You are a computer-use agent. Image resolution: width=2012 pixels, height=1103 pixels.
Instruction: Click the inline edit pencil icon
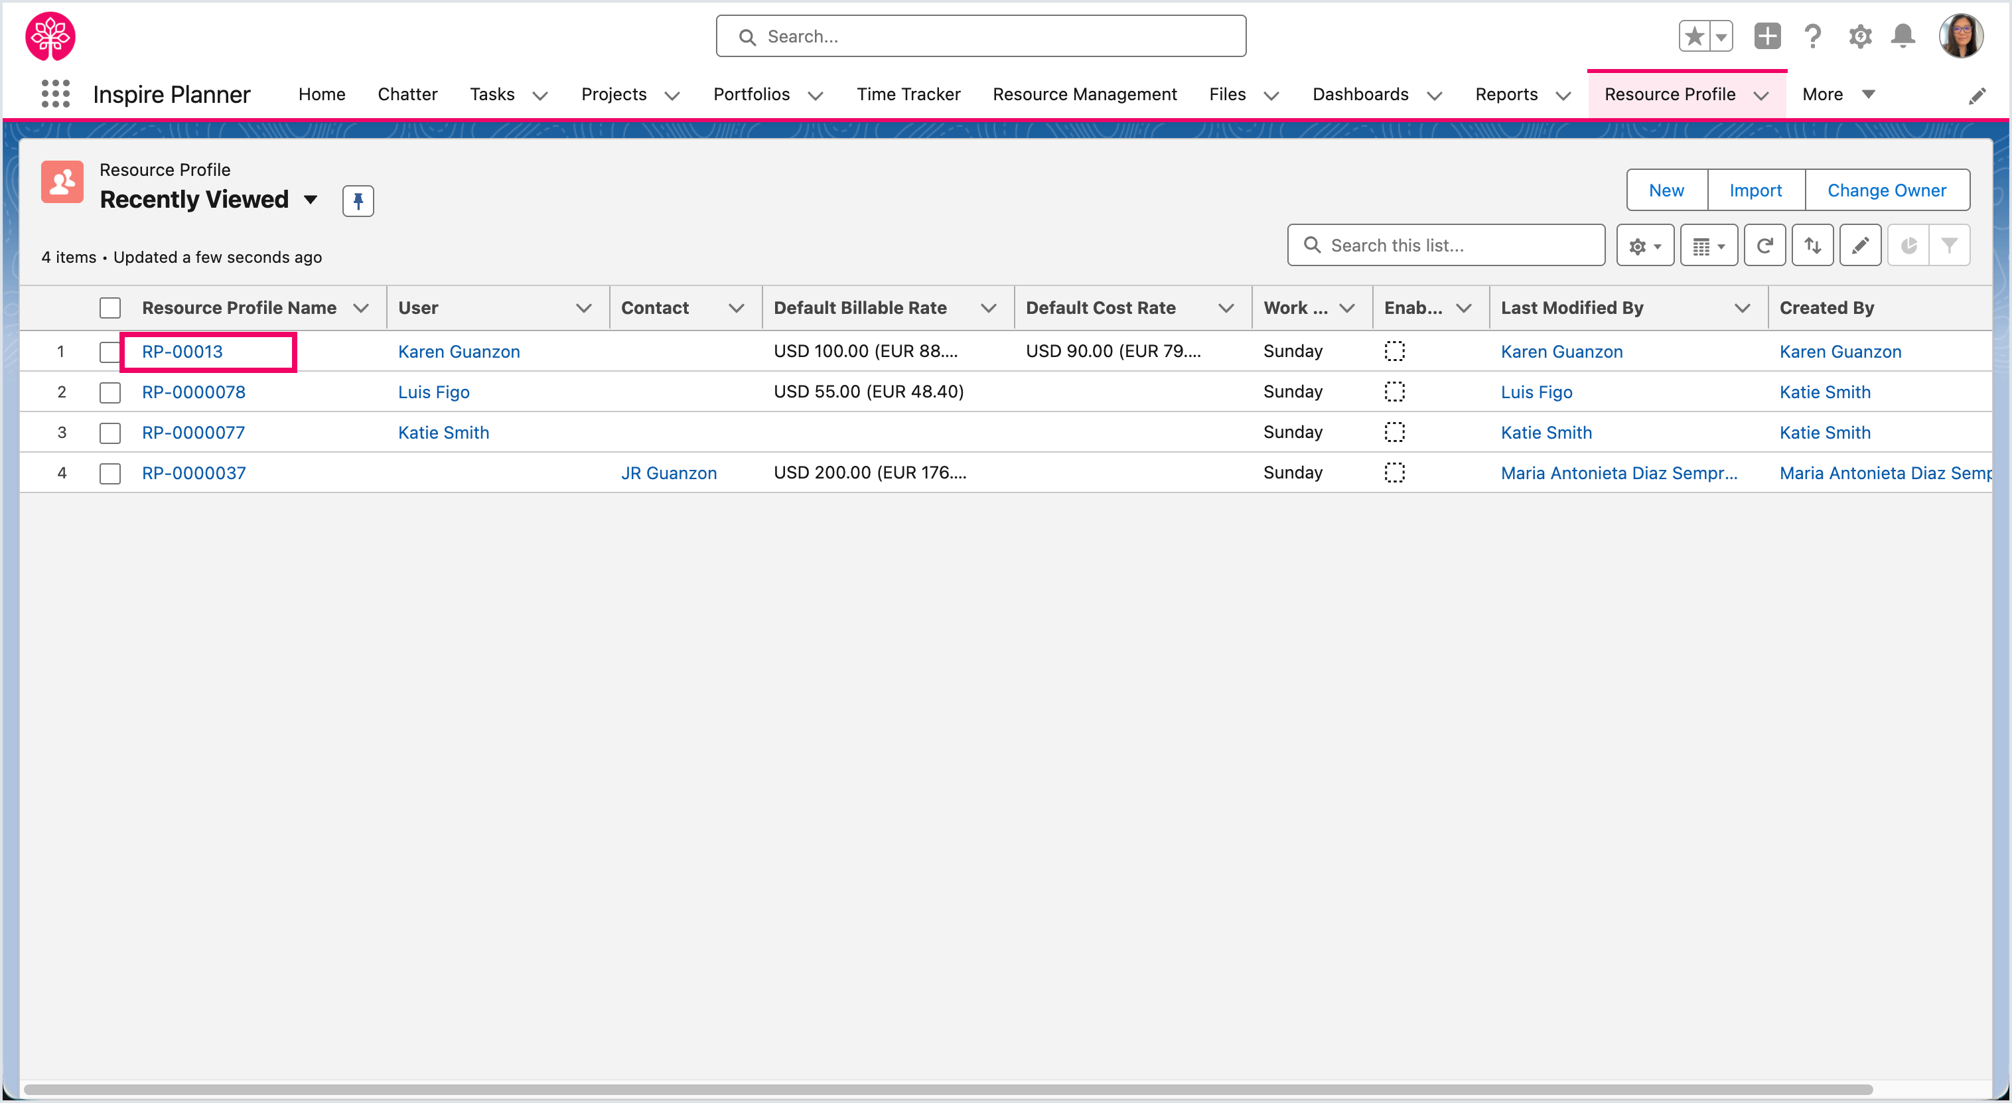point(1861,246)
